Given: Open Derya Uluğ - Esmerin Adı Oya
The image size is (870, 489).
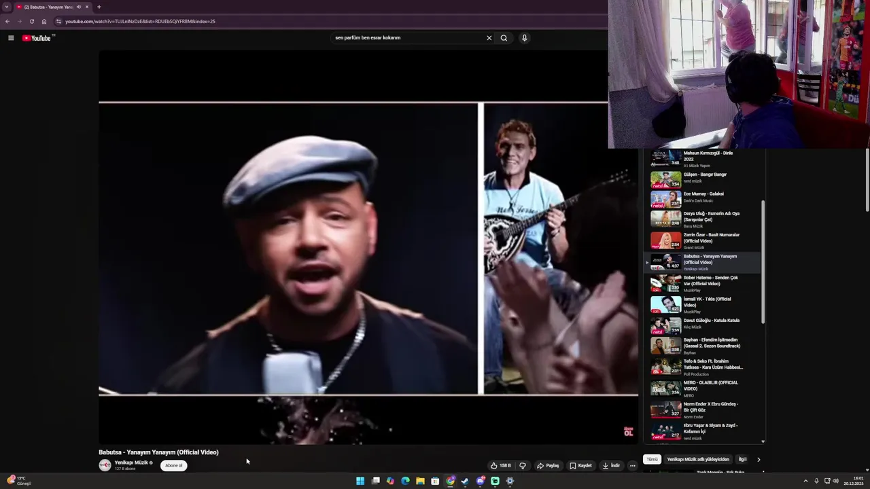Looking at the screenshot, I should coord(702,219).
